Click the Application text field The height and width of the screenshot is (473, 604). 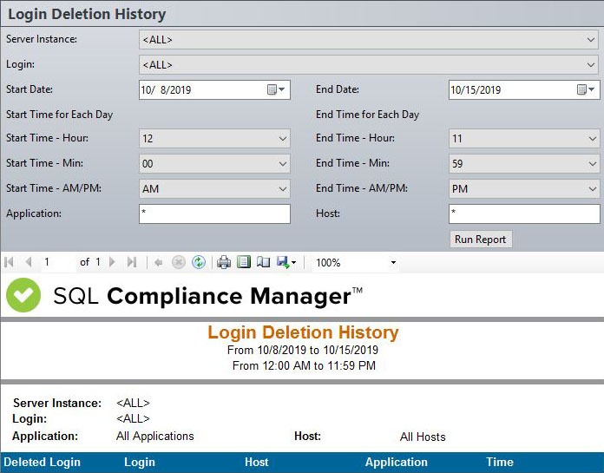[214, 214]
